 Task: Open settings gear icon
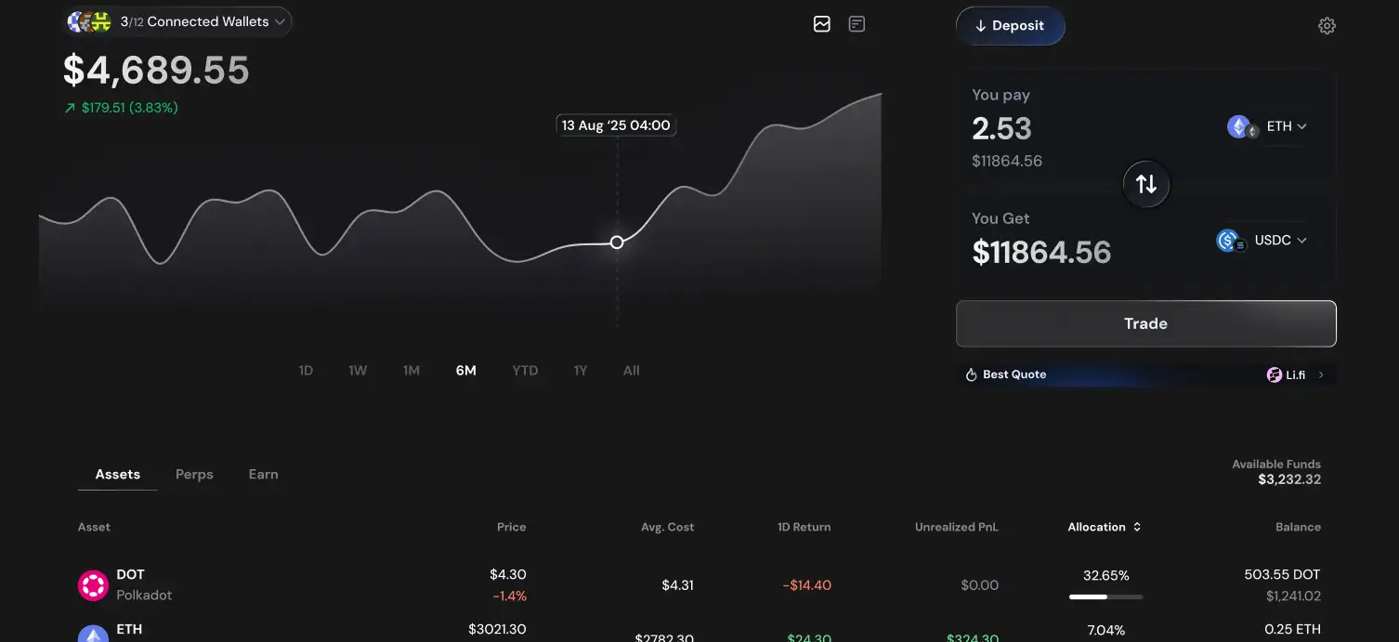(1327, 26)
